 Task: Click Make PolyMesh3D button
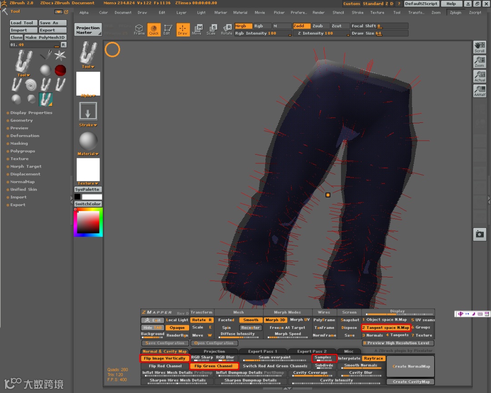(45, 37)
